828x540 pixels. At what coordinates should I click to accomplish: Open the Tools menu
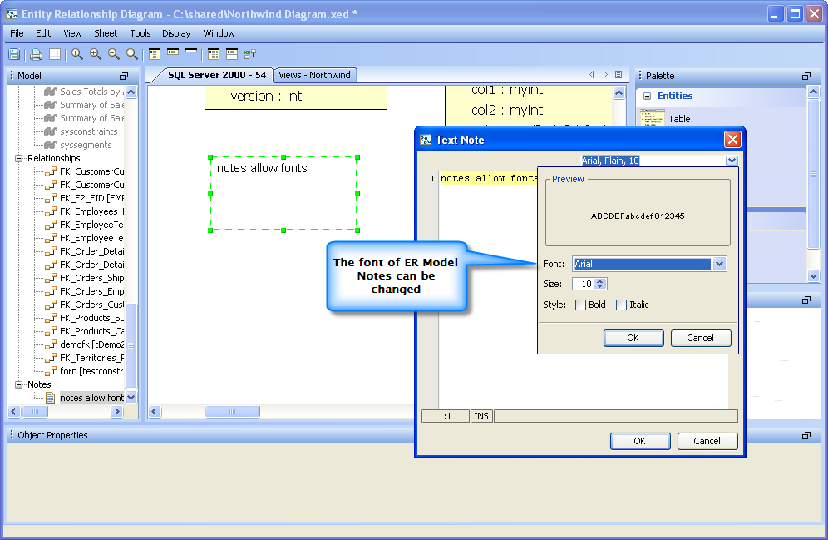pyautogui.click(x=140, y=33)
